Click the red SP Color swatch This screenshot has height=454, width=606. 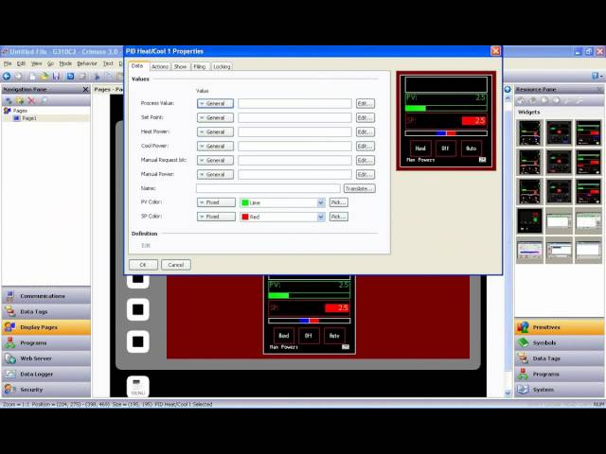[245, 217]
